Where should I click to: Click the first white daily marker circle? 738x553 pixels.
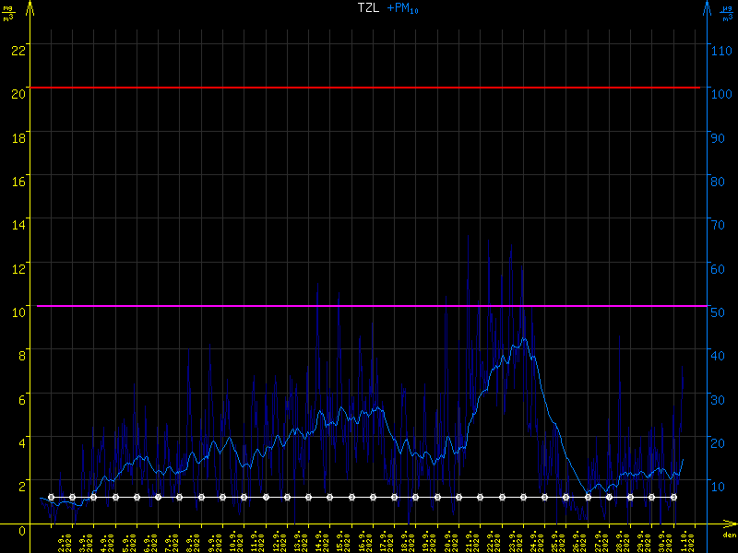[51, 497]
